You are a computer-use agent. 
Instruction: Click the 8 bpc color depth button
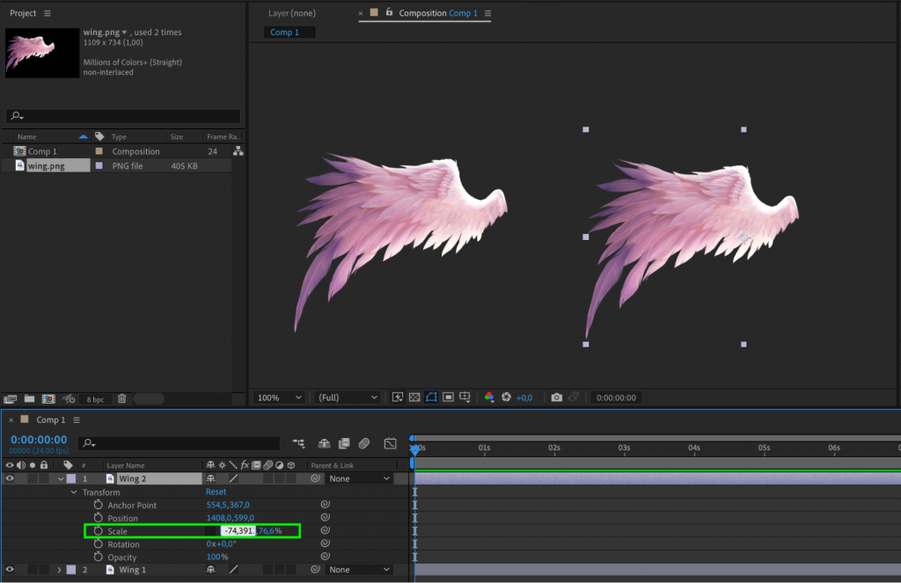tap(95, 398)
